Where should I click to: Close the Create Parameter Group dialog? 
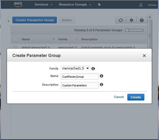click(x=144, y=56)
